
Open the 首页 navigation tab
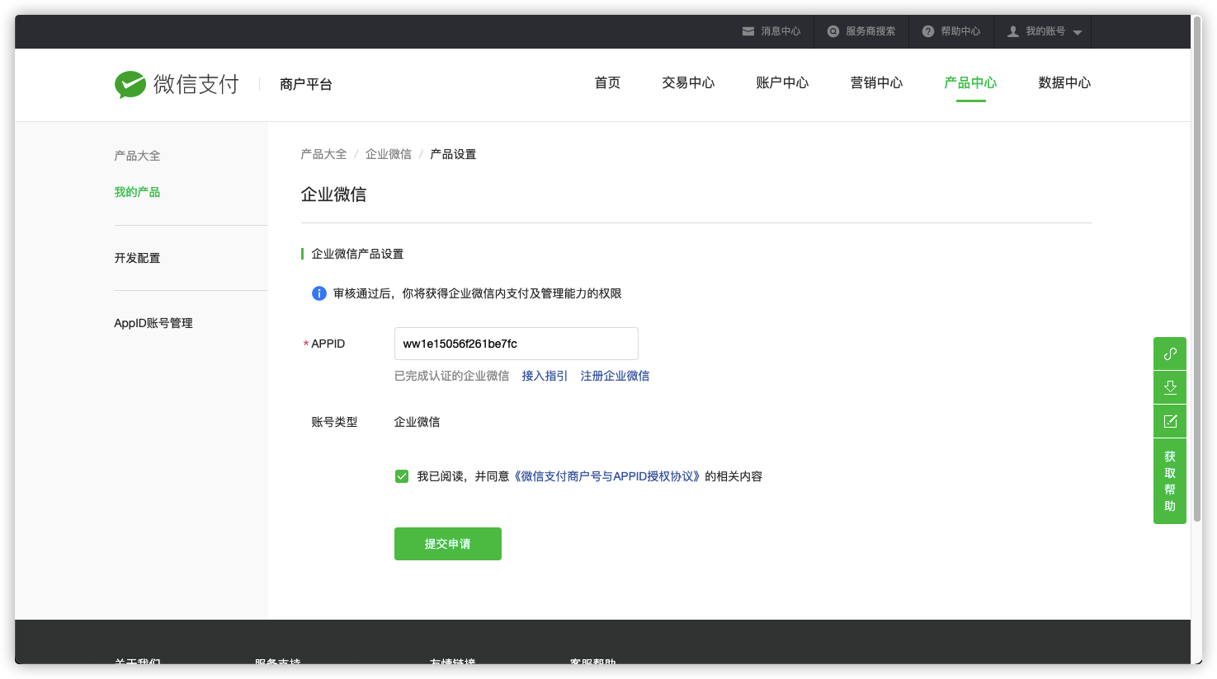point(608,83)
